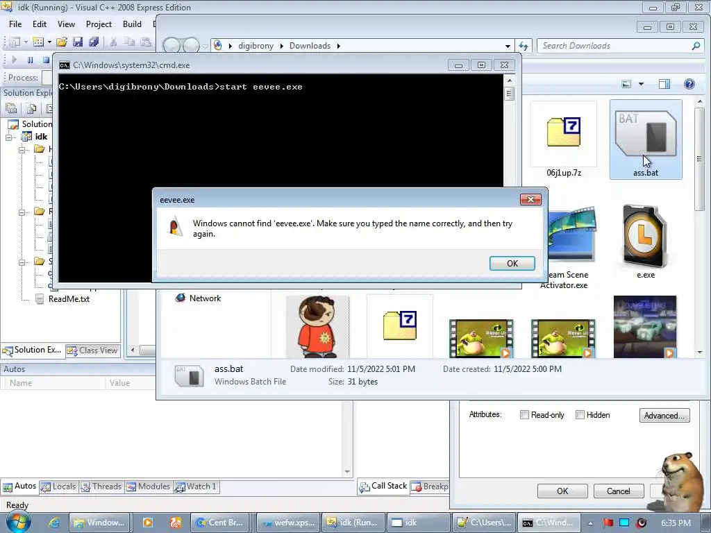The height and width of the screenshot is (533, 711).
Task: Click the cmd window scrollbar up arrow
Action: tap(509, 81)
